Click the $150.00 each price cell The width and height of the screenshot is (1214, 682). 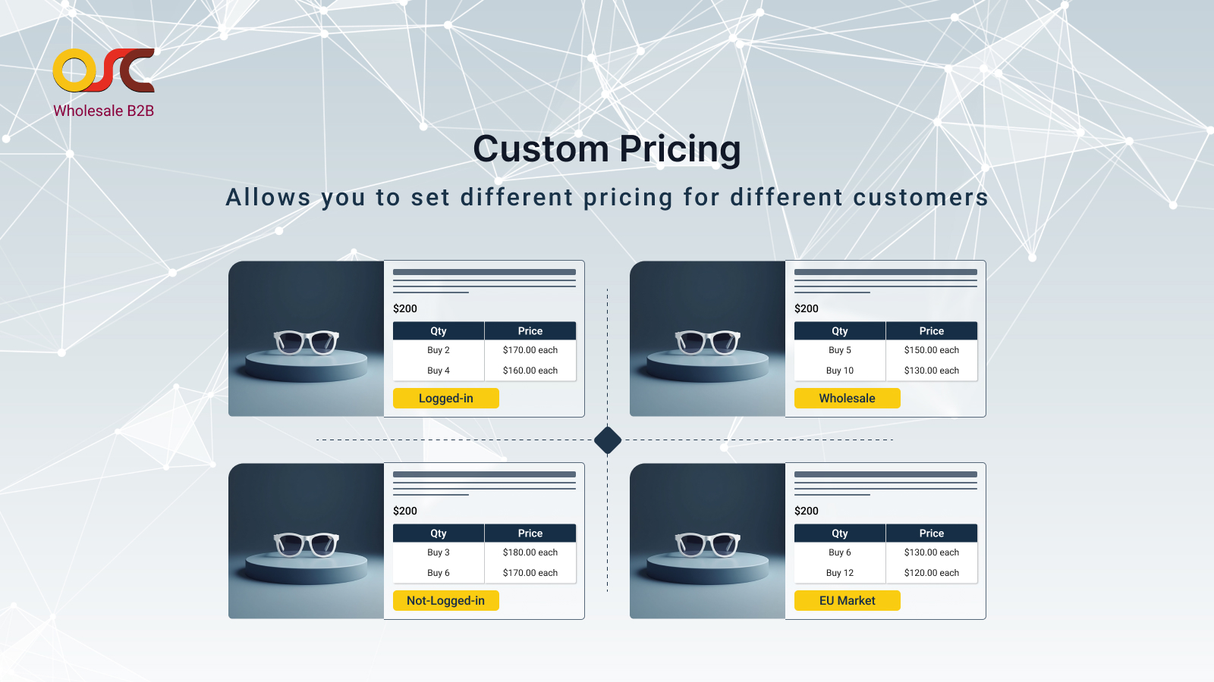click(x=932, y=350)
